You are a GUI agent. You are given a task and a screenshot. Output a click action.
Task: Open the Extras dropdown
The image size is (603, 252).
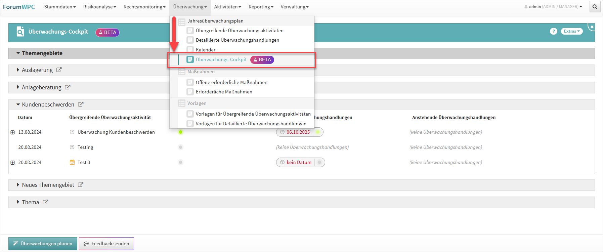coord(572,31)
